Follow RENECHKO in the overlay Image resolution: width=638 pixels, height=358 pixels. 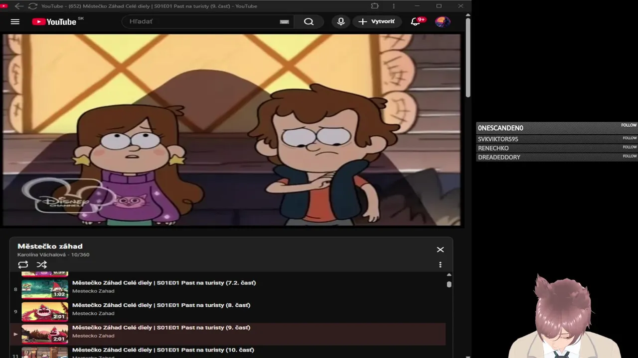[x=630, y=147]
